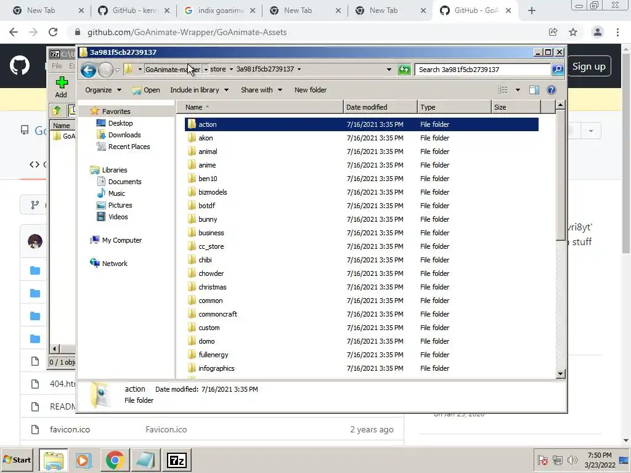Screen dimensions: 631x473
Task: Click Chrome back arrow
Action: coord(14,32)
